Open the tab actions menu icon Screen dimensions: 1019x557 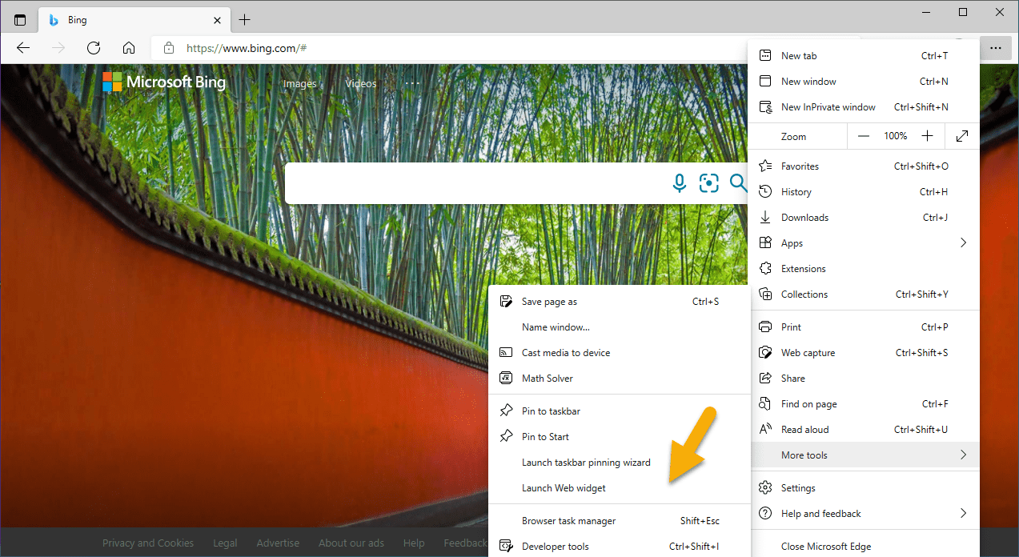pos(19,19)
